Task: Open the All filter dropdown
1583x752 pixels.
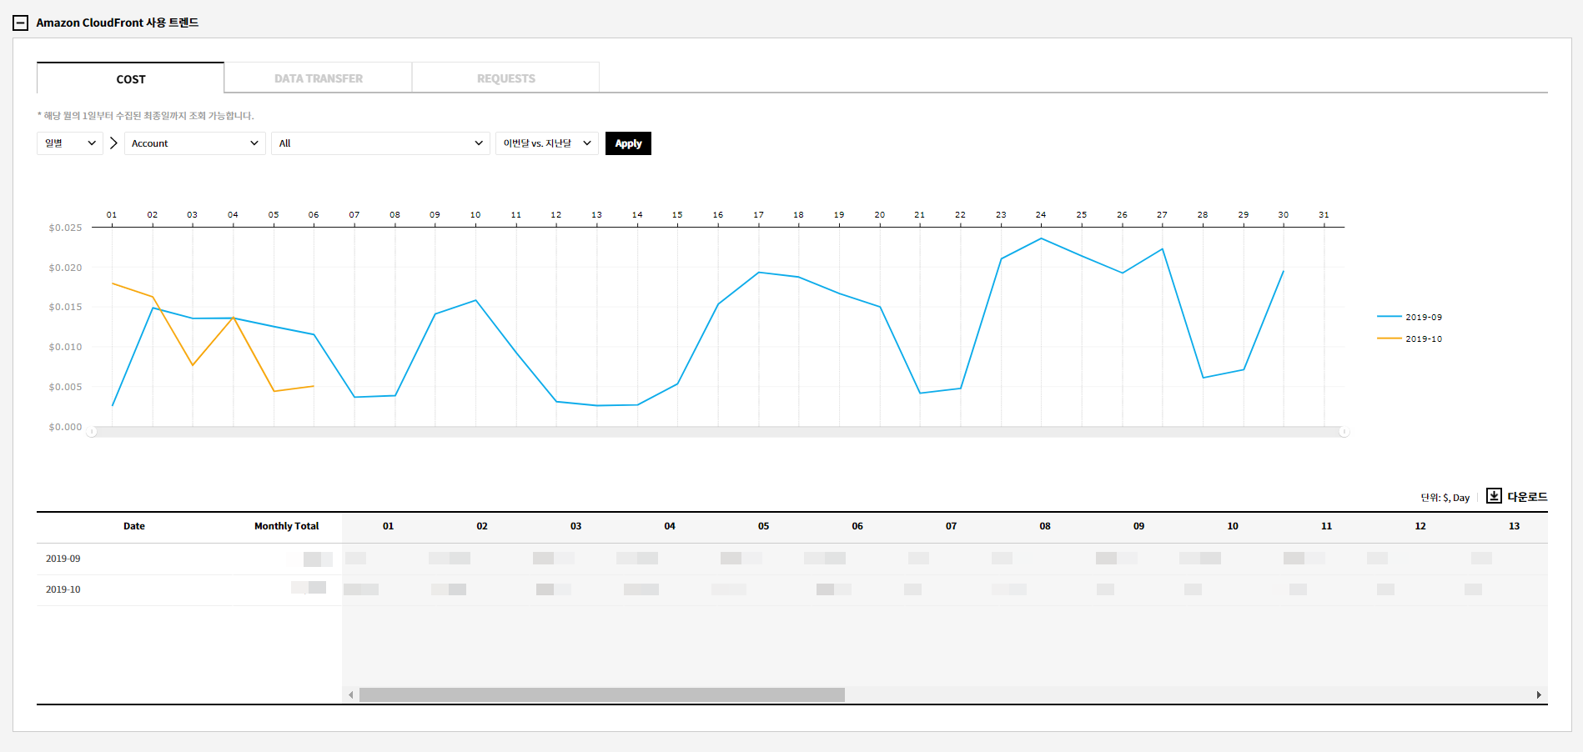Action: pos(380,143)
